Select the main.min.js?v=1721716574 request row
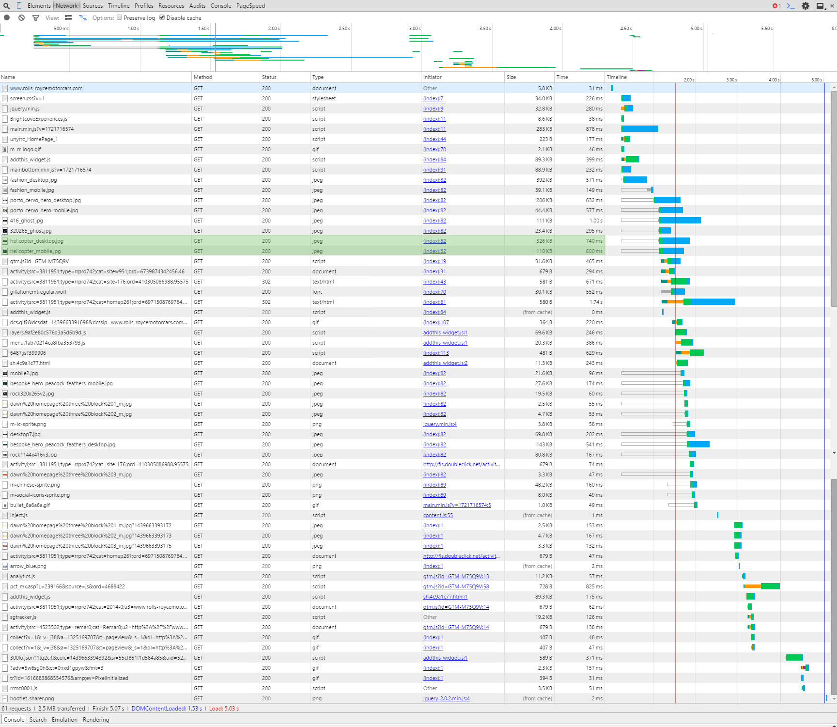The height and width of the screenshot is (727, 837). point(302,129)
